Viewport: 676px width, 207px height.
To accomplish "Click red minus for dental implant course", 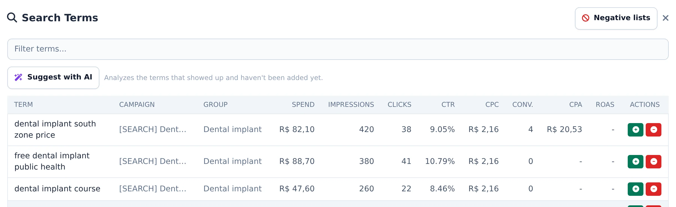I will (x=654, y=189).
